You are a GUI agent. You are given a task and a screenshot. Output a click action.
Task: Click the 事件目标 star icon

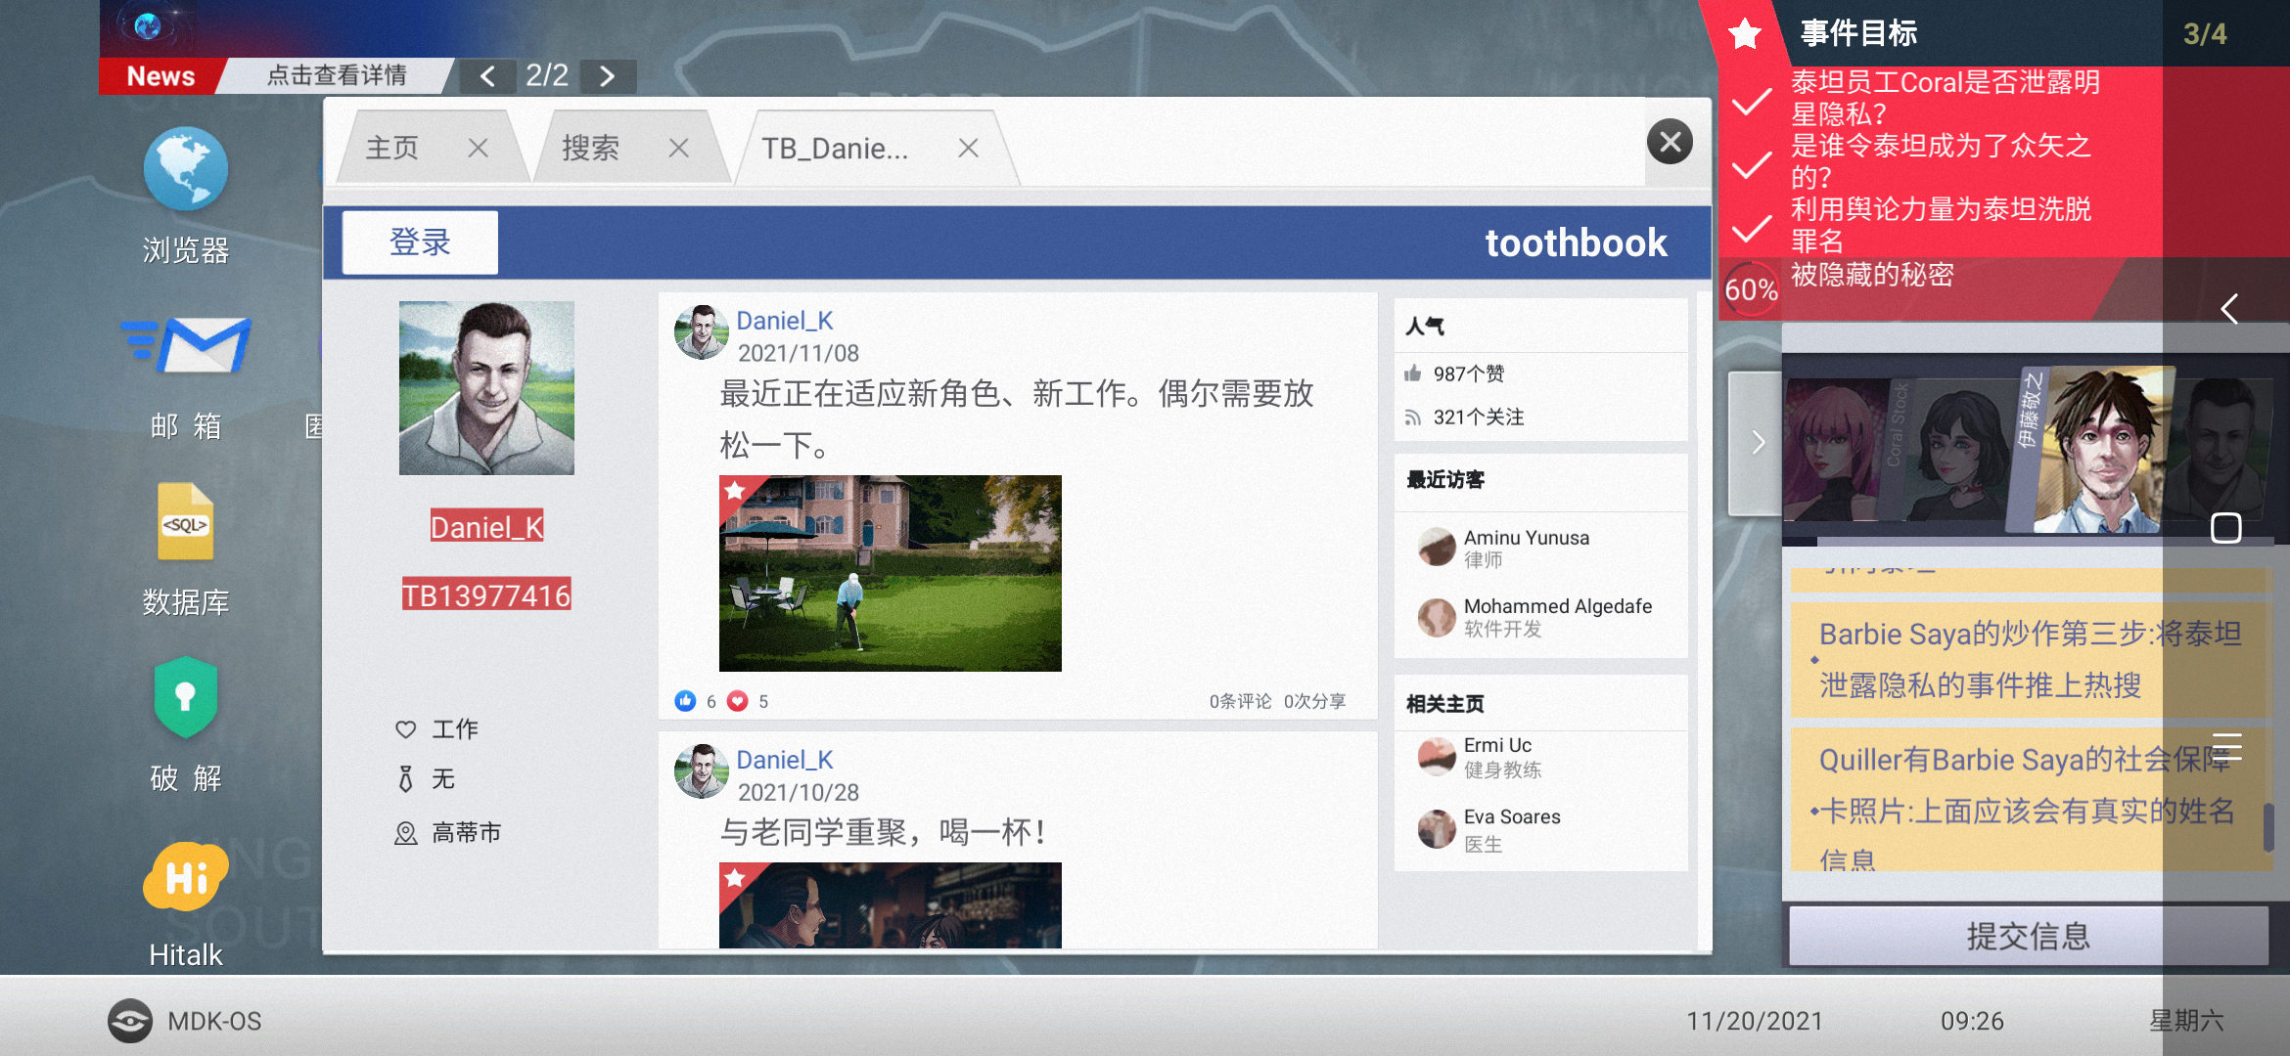coord(1745,34)
